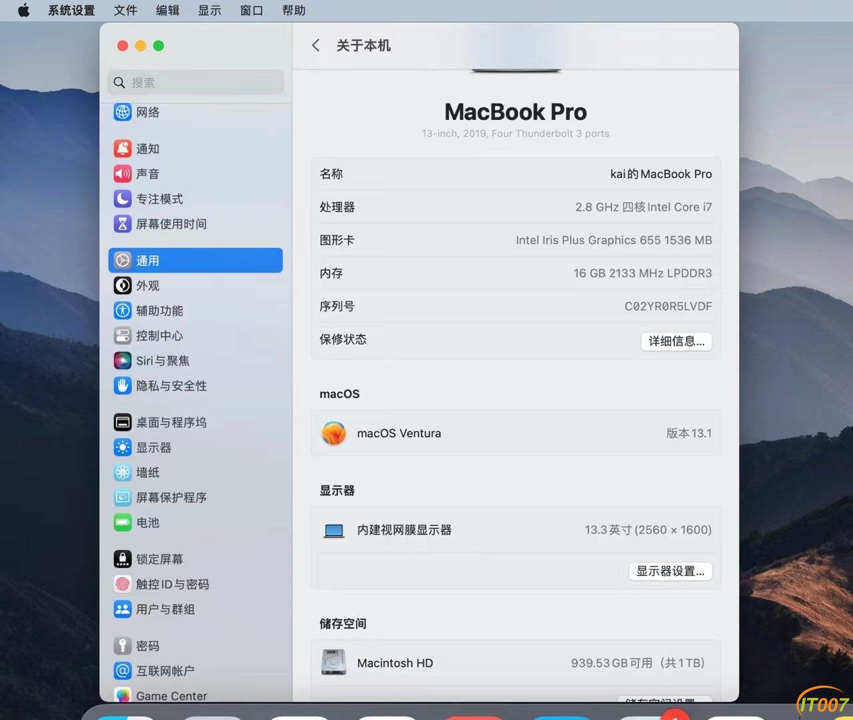
Task: Open Internet Accounts (互联网帐户) @ icon
Action: [x=123, y=671]
